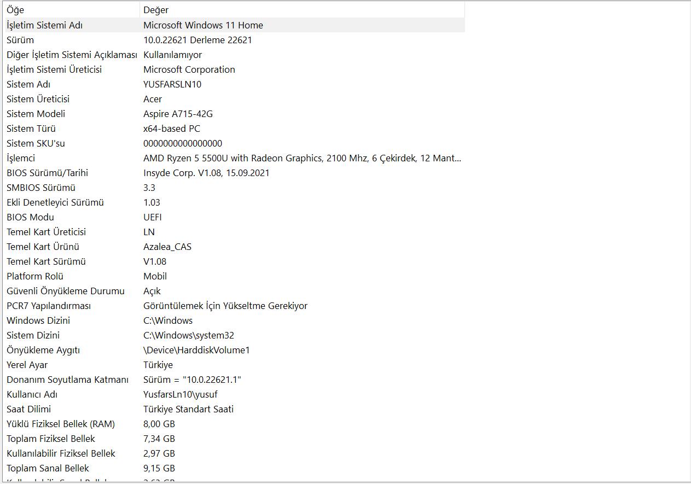Screen dimensions: 691x484
Task: Select the PCR7 Yapılandırması row label
Action: click(x=49, y=306)
